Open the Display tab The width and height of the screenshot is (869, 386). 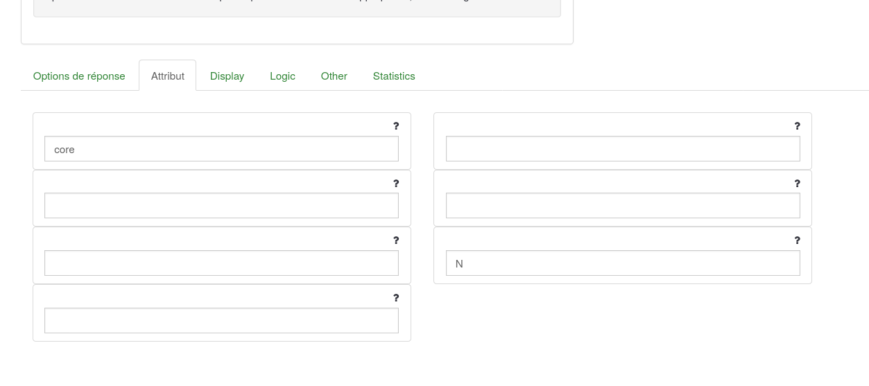[227, 76]
